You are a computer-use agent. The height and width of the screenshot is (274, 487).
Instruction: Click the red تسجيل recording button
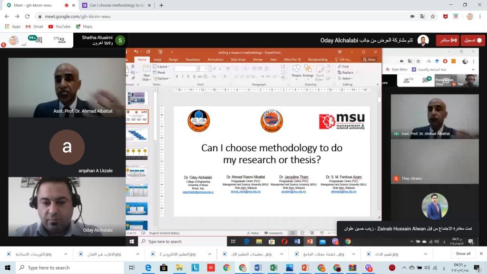coord(473,40)
